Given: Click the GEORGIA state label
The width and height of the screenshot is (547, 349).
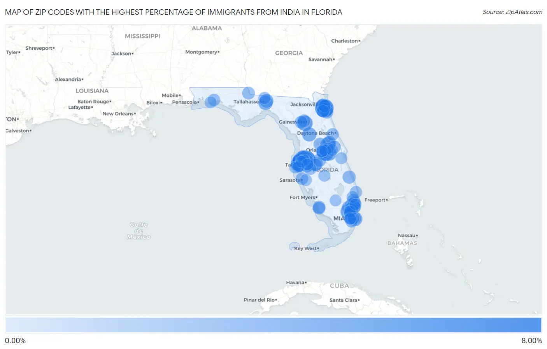Looking at the screenshot, I should 289,53.
